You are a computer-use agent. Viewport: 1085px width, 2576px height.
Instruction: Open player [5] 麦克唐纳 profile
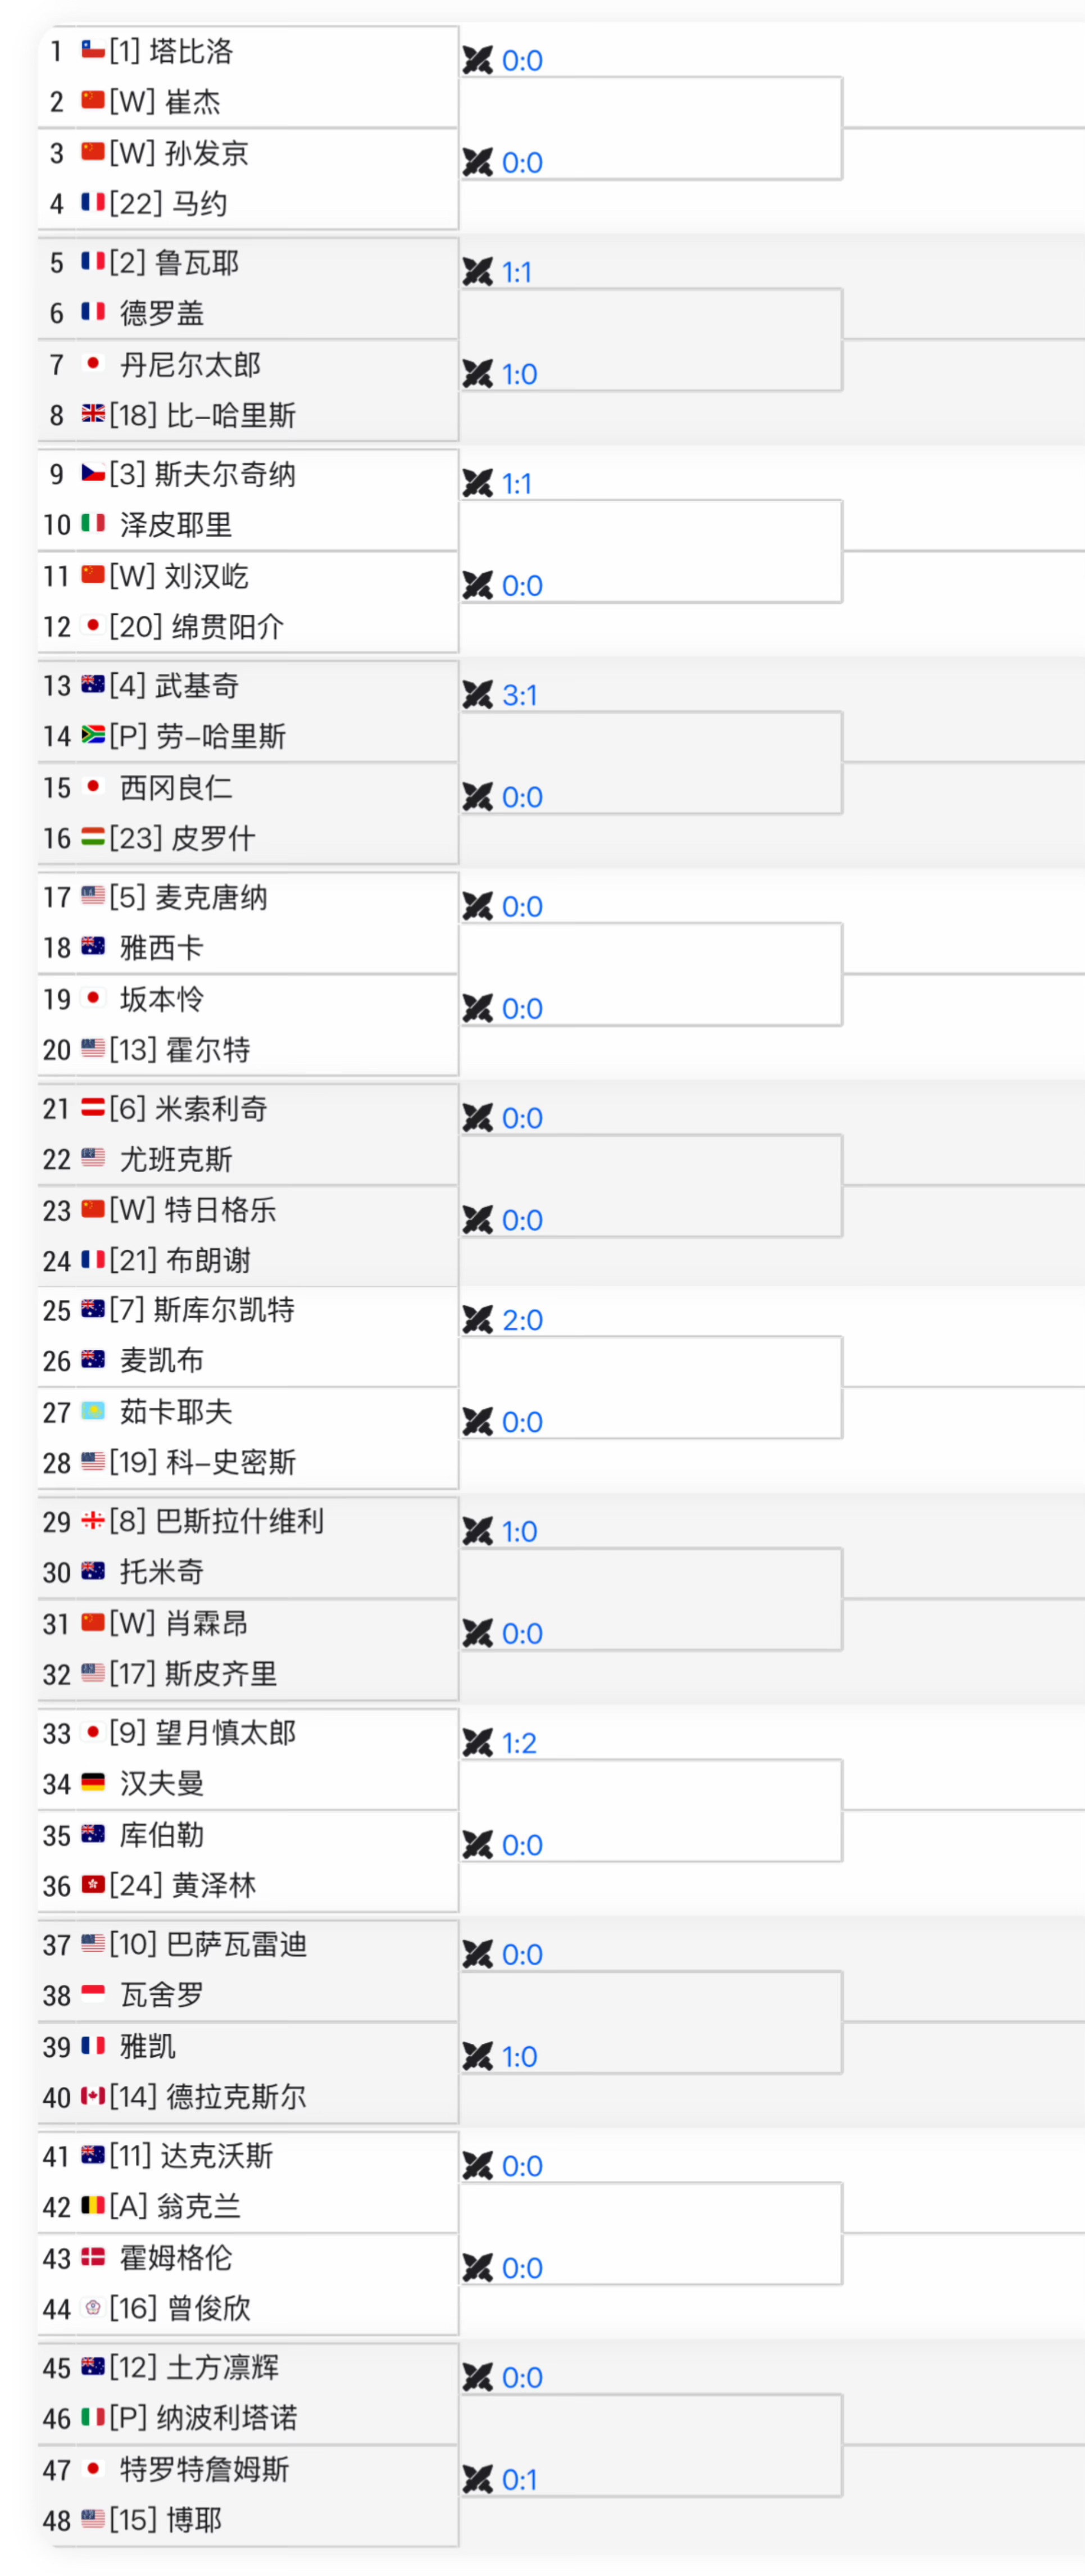click(189, 897)
